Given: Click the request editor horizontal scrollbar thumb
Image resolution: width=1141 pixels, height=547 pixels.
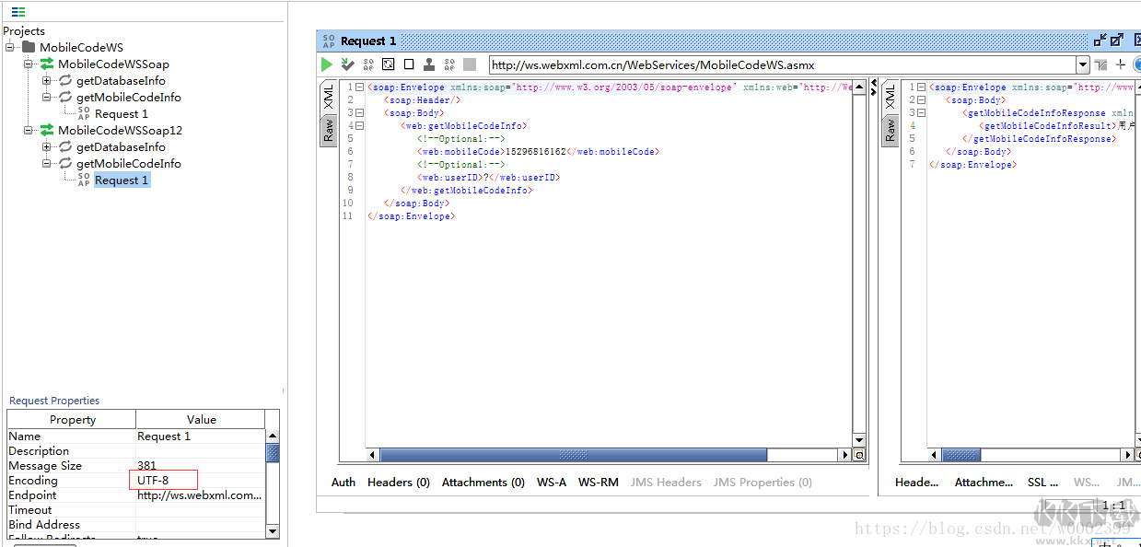Looking at the screenshot, I should coord(573,455).
